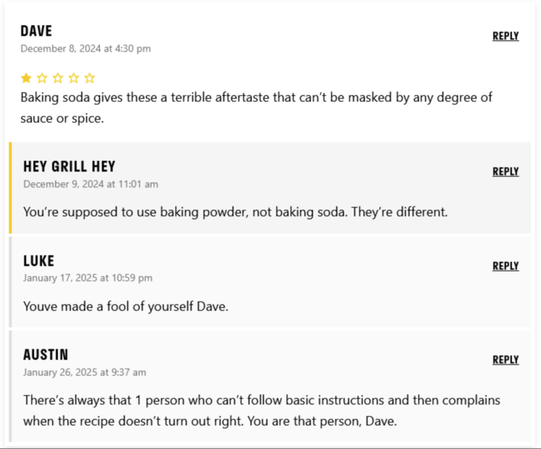Reply to Hey Grill Hey's comment
This screenshot has width=541, height=449.
click(x=505, y=172)
